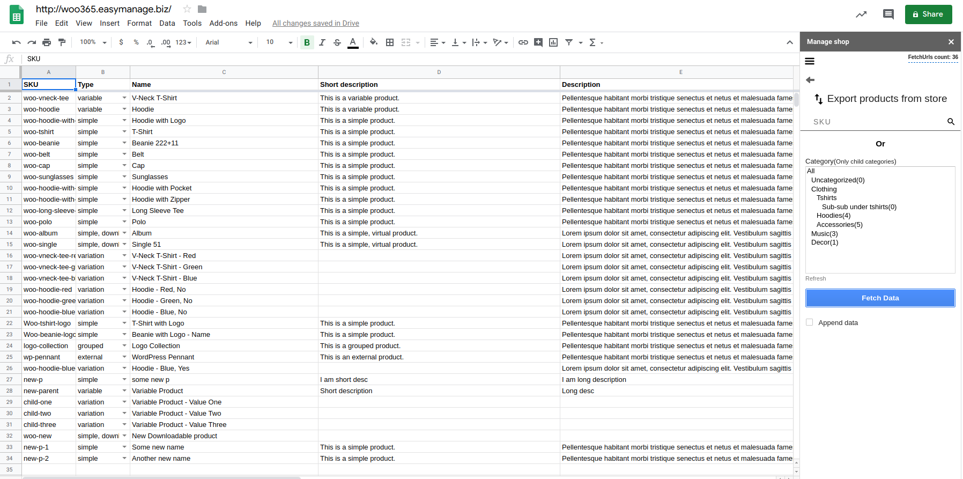Image resolution: width=963 pixels, height=479 pixels.
Task: Open the File menu
Action: pyautogui.click(x=41, y=23)
